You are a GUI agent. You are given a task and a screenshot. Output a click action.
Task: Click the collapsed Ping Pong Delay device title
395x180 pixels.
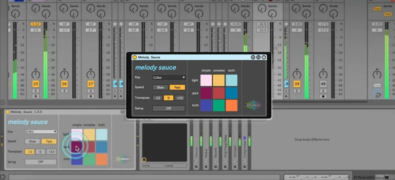pyautogui.click(x=225, y=146)
